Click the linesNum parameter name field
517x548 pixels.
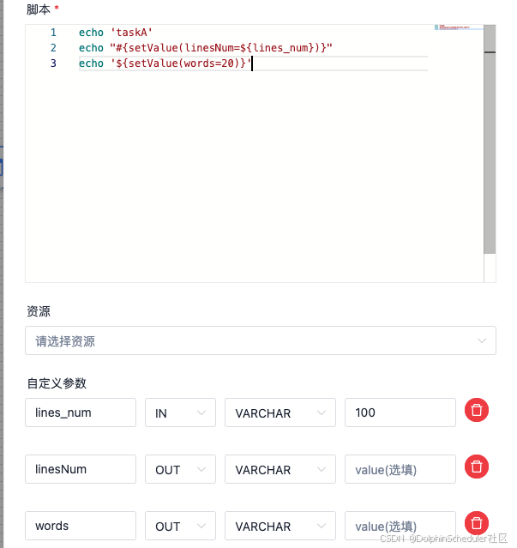[x=81, y=469]
